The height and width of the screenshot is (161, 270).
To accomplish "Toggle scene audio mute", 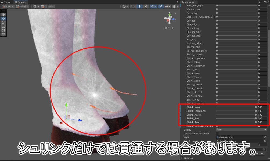I will [x=146, y=6].
